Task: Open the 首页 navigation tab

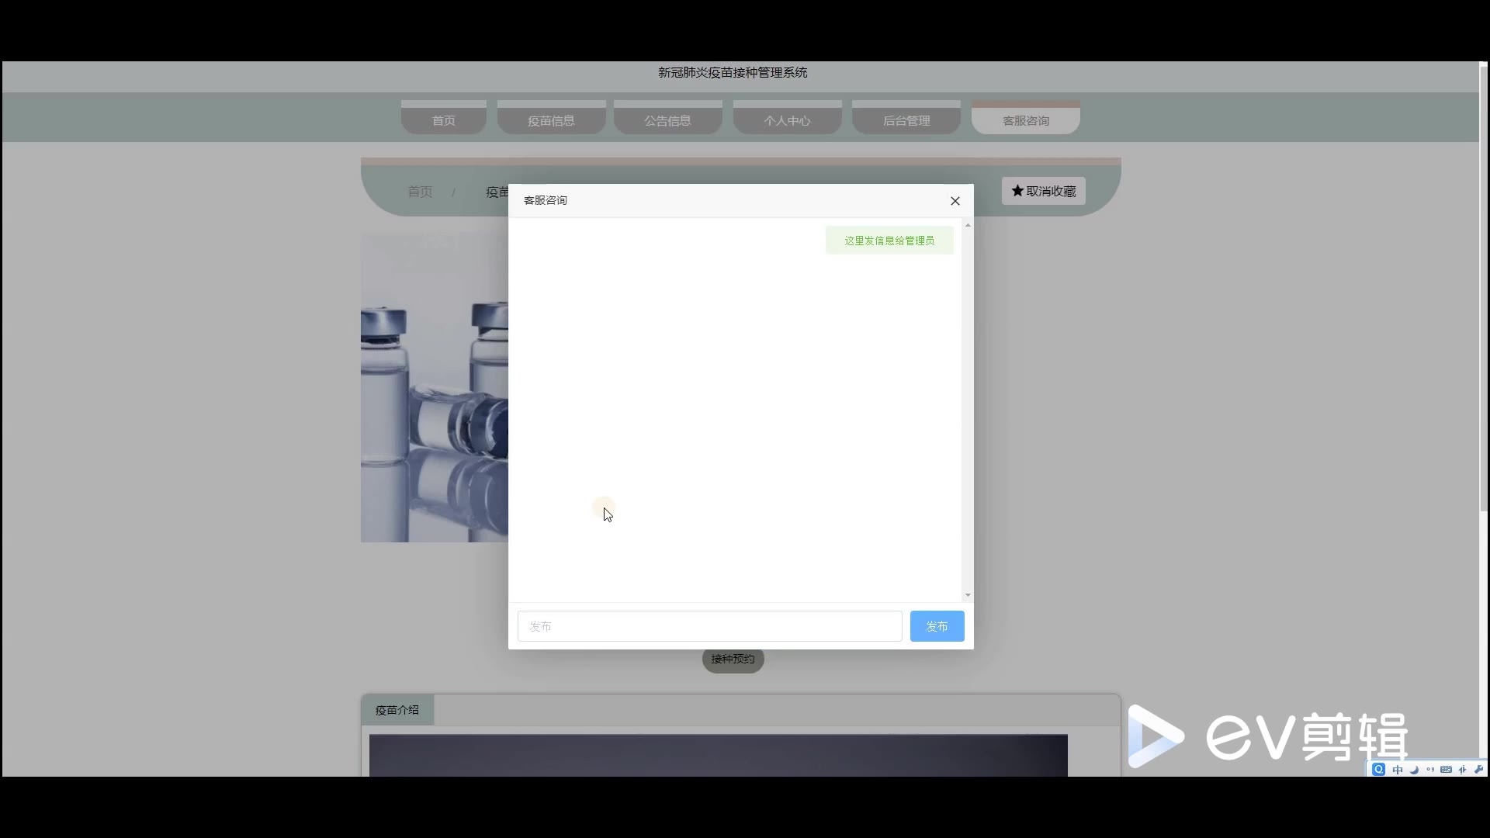Action: click(444, 118)
